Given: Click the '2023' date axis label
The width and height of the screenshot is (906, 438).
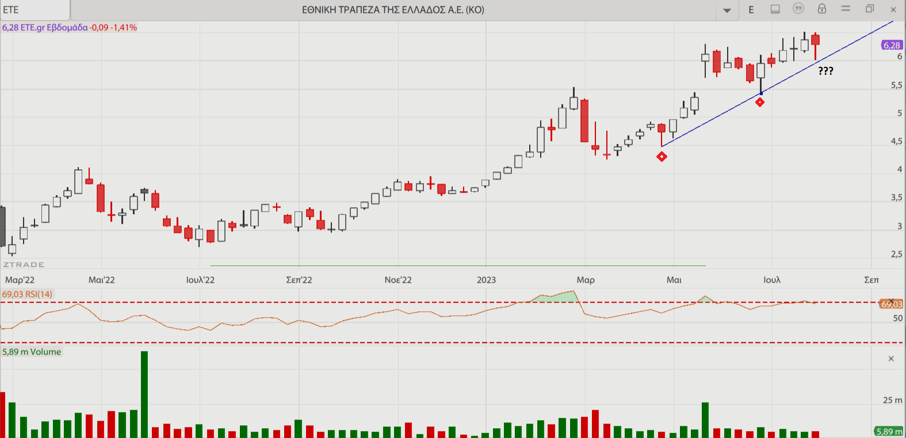Looking at the screenshot, I should 486,280.
